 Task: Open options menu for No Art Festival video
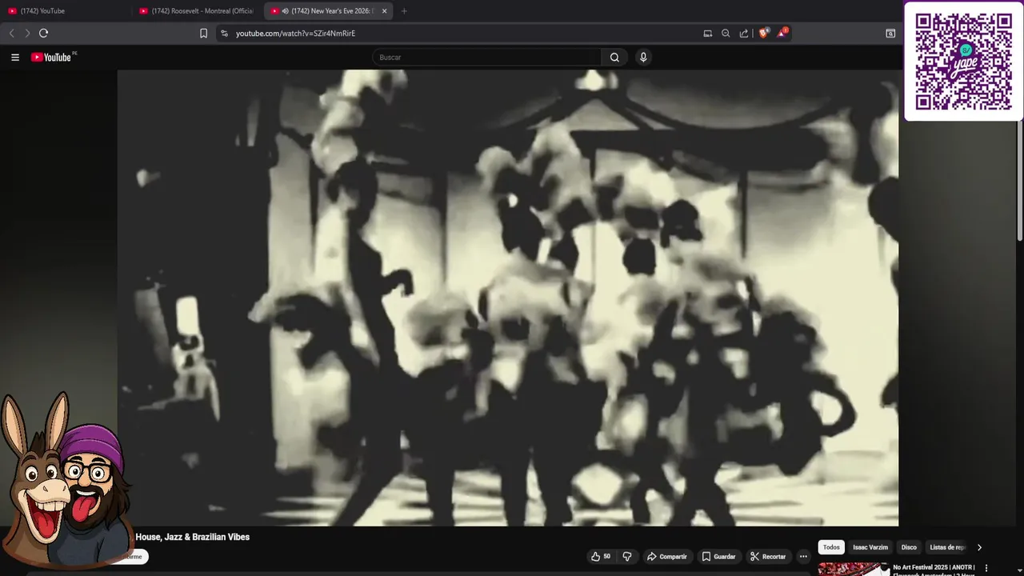986,568
